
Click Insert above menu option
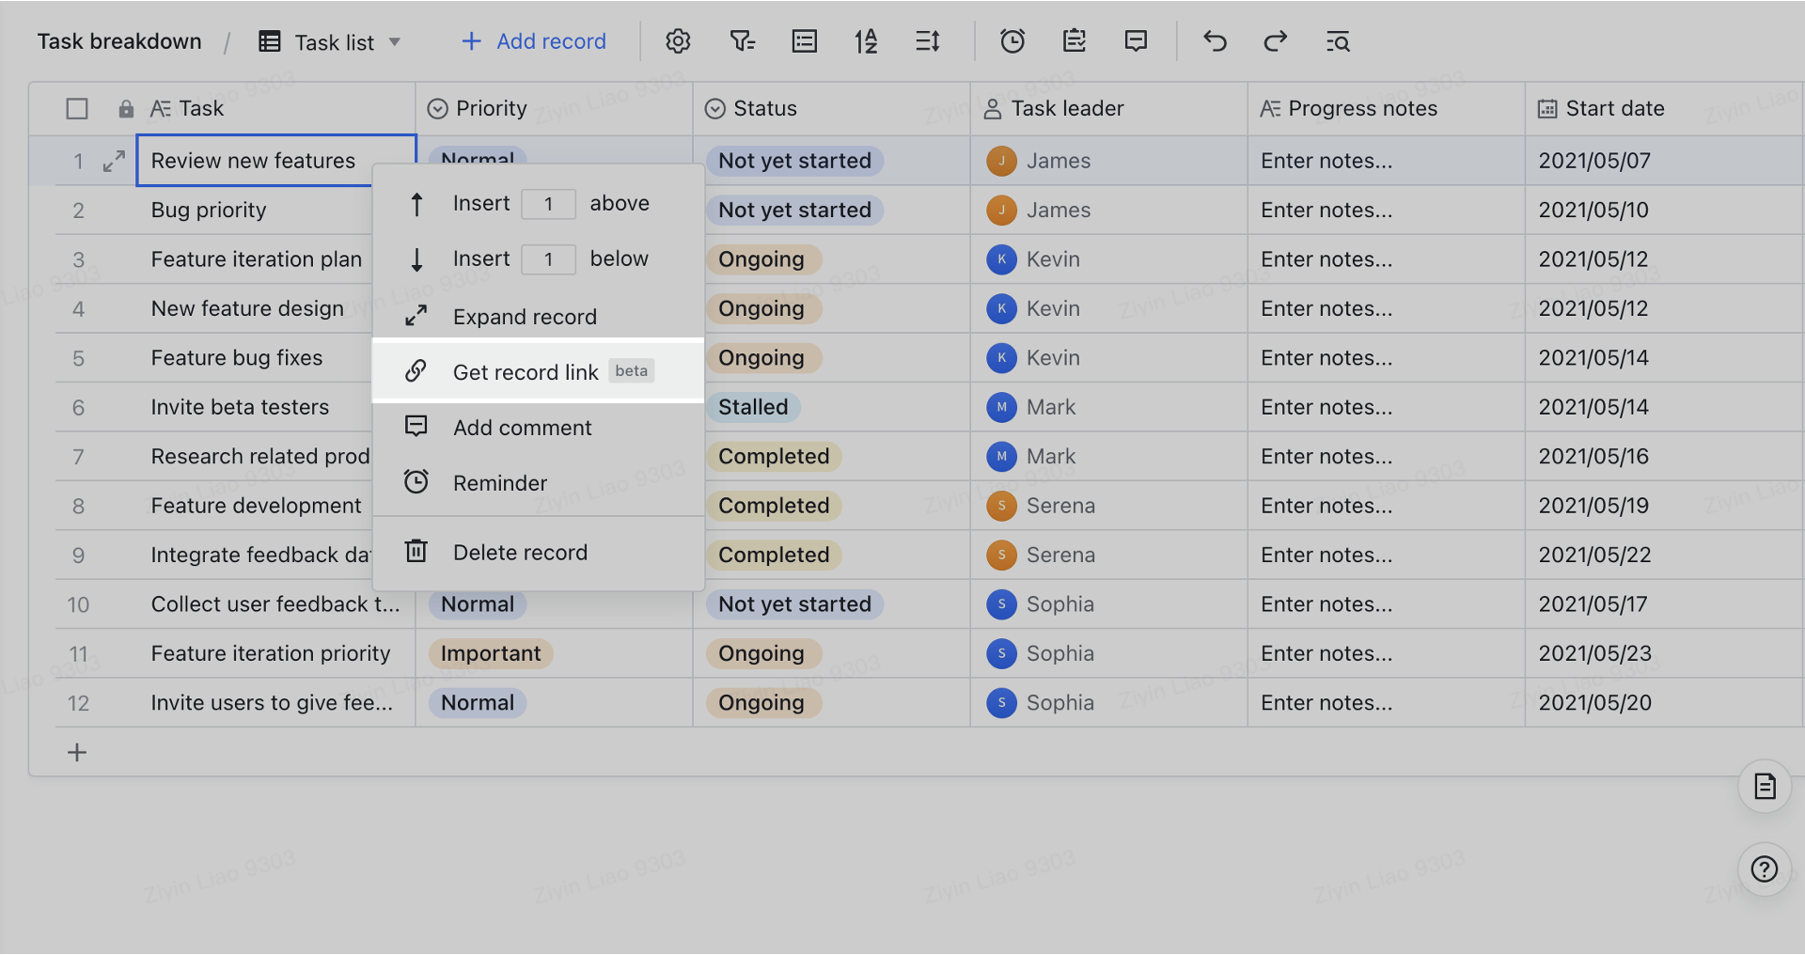538,204
